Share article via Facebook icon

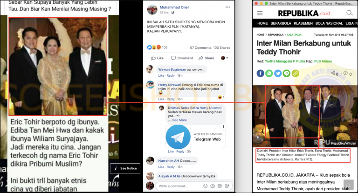(260, 73)
